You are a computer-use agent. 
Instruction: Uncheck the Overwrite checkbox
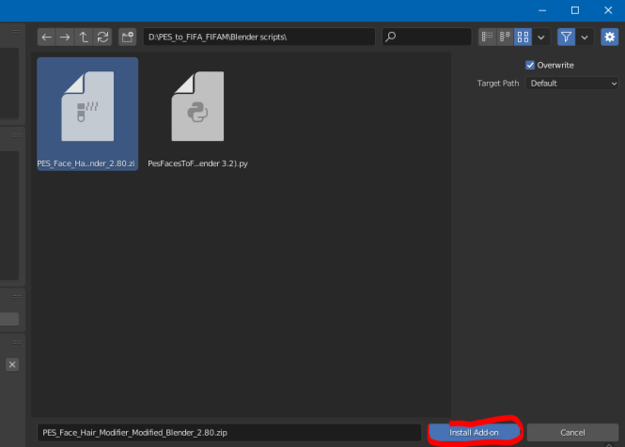(530, 65)
